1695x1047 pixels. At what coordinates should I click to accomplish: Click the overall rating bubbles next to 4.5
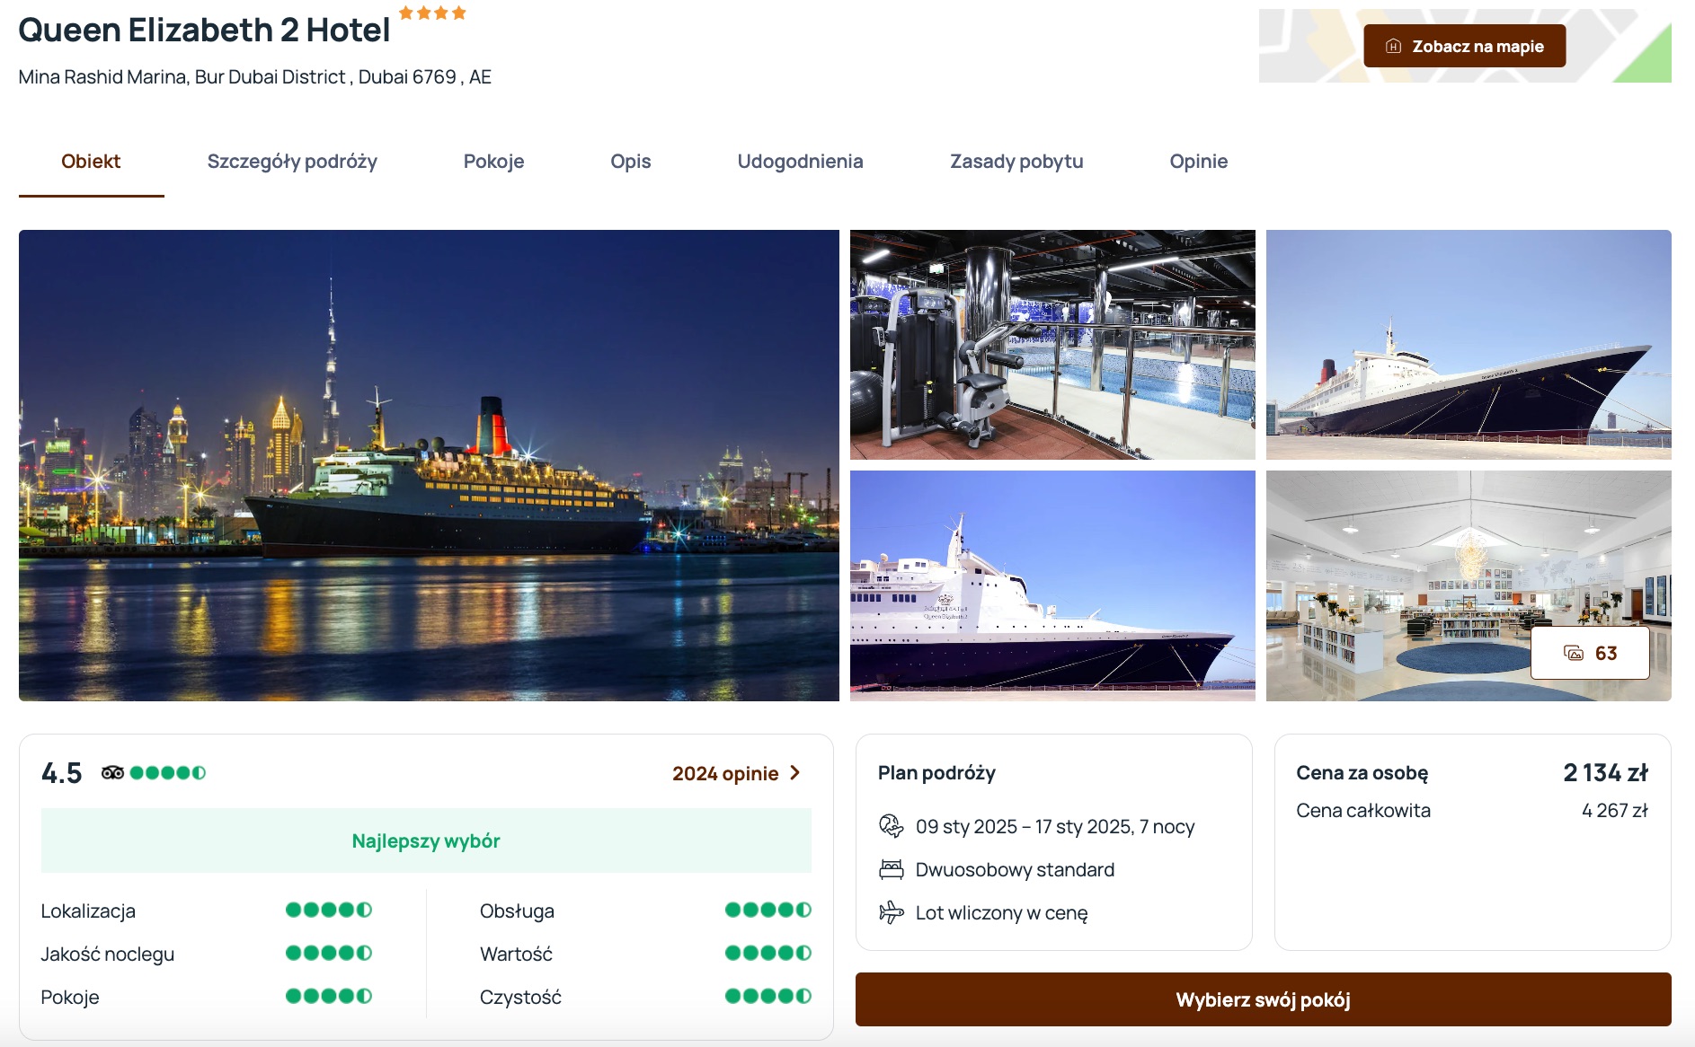pos(168,772)
